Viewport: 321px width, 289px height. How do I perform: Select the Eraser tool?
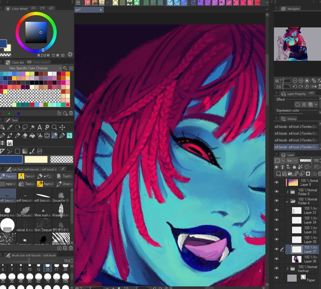25,136
